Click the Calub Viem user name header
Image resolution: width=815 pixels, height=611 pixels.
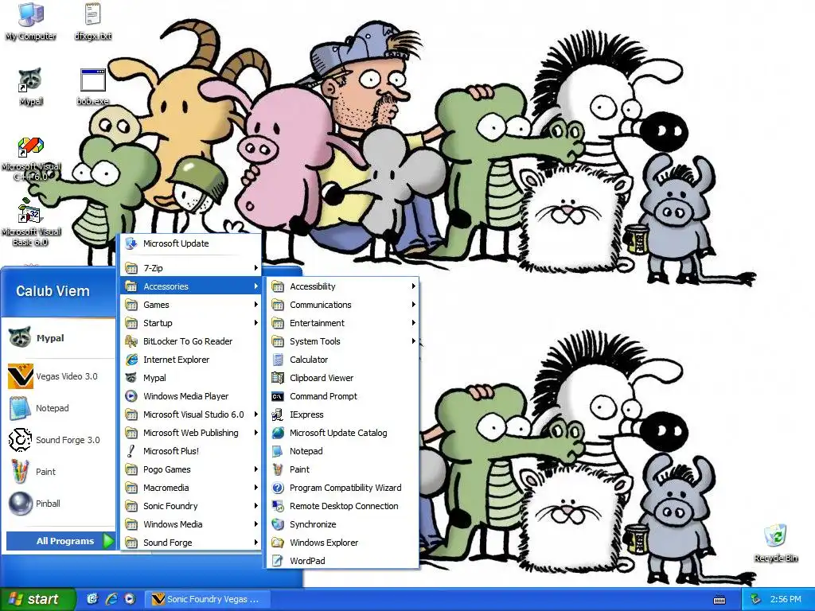pyautogui.click(x=53, y=291)
